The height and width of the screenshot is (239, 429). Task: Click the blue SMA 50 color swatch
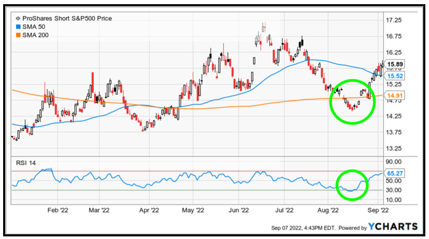point(18,27)
